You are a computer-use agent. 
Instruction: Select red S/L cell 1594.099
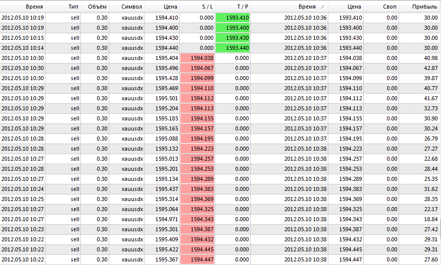click(x=197, y=78)
